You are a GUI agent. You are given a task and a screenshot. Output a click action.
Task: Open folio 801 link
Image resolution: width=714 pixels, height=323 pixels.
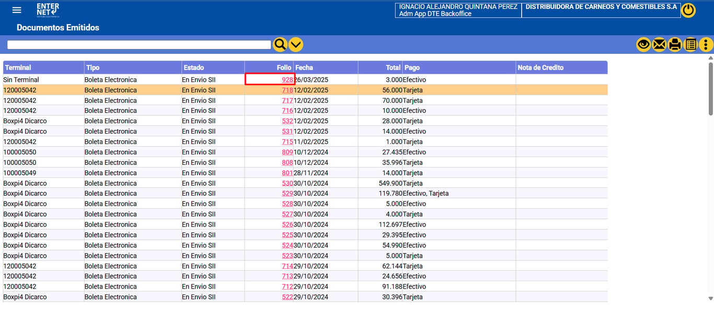coord(287,173)
